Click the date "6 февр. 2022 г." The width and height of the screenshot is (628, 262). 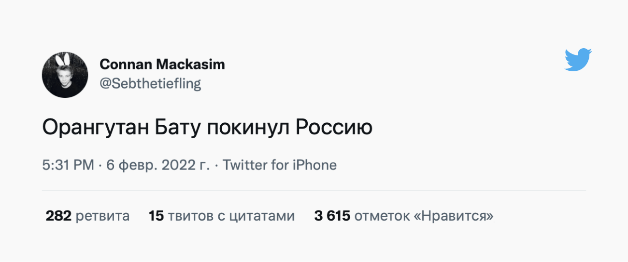click(158, 165)
